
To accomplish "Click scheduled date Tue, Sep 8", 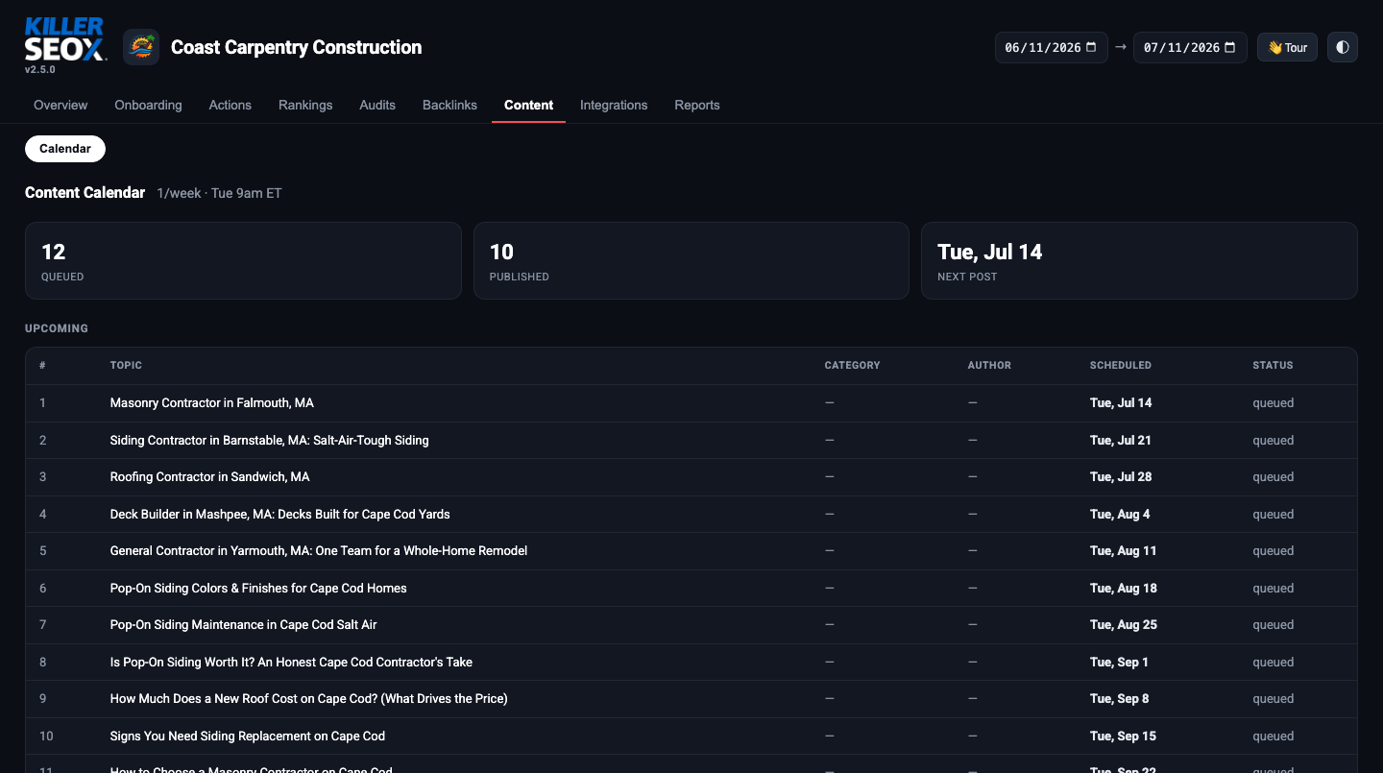I will [1120, 699].
